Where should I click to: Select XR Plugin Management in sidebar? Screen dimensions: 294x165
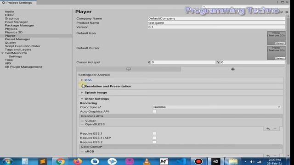tap(23, 67)
